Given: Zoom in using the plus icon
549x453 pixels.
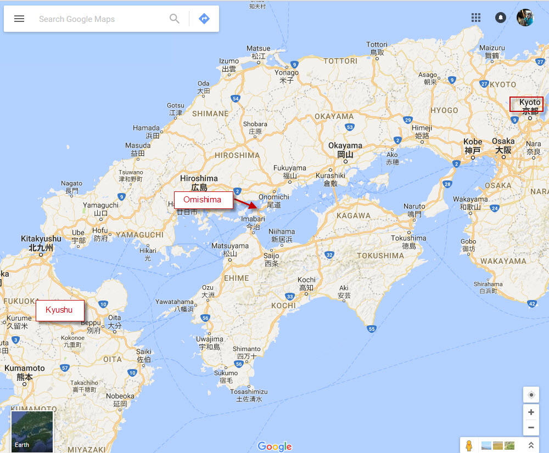Looking at the screenshot, I should (531, 412).
